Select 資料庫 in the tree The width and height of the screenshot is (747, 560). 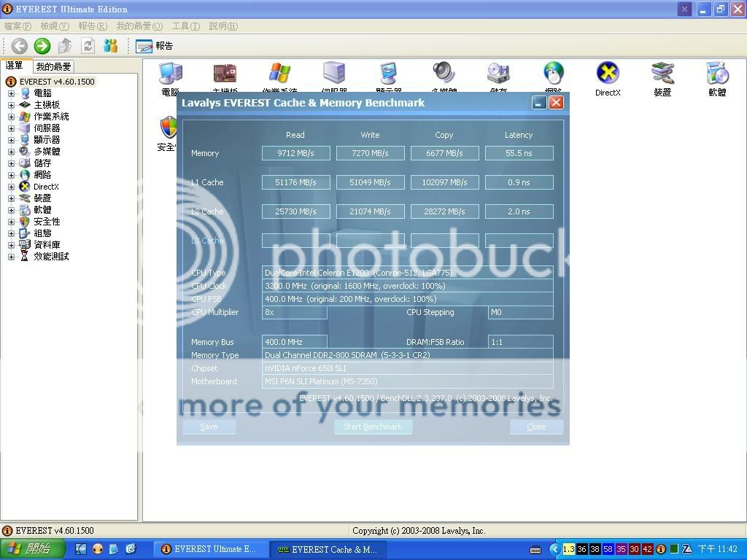[x=47, y=245]
